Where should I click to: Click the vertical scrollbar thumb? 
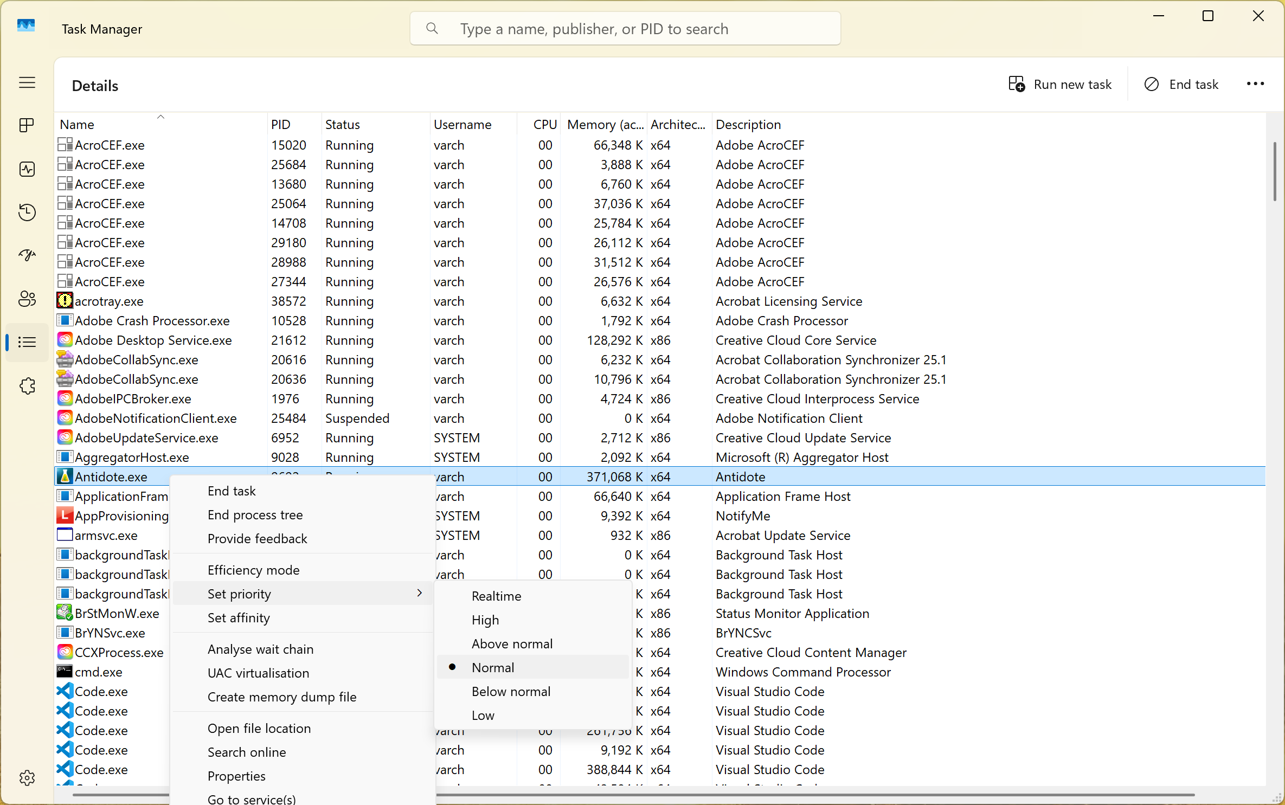(1274, 171)
